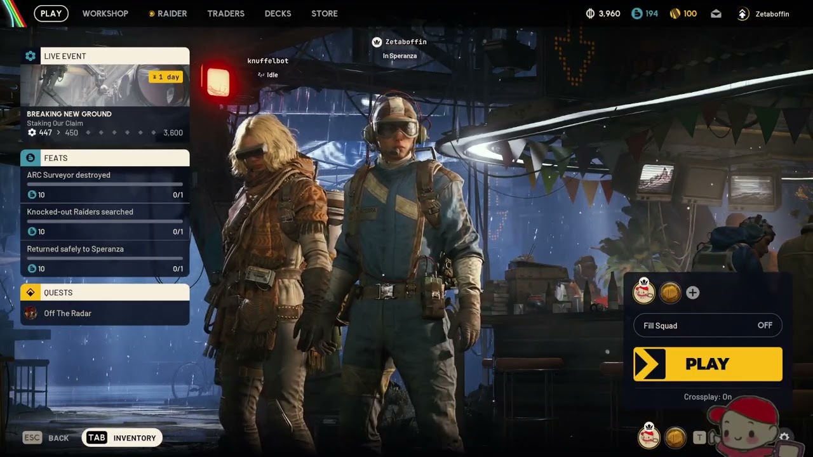Click the 1 day event timer badge

pos(166,77)
